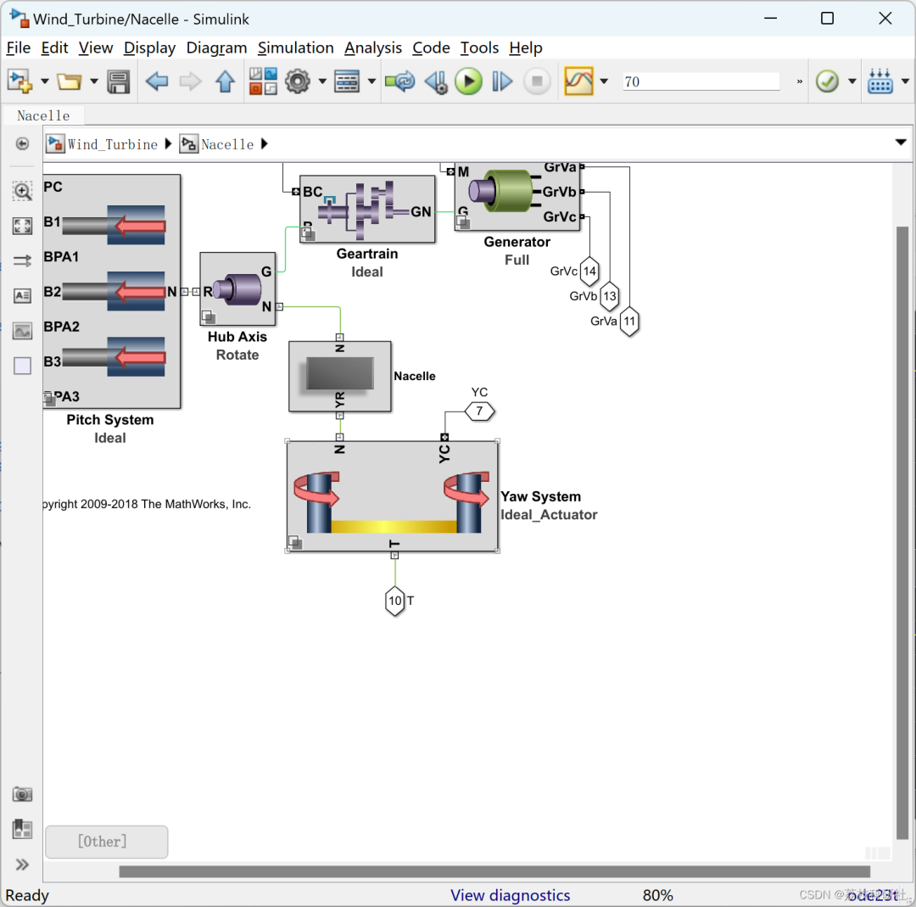Click the vertical scrollbar thumb
The image size is (916, 907).
pos(902,532)
